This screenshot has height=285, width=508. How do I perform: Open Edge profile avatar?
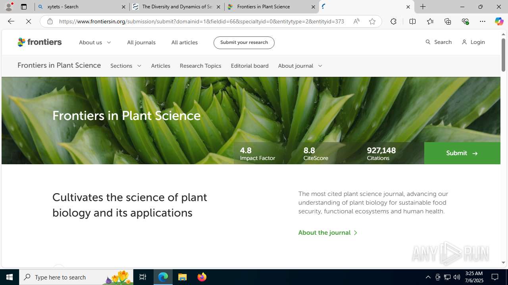pos(9,7)
